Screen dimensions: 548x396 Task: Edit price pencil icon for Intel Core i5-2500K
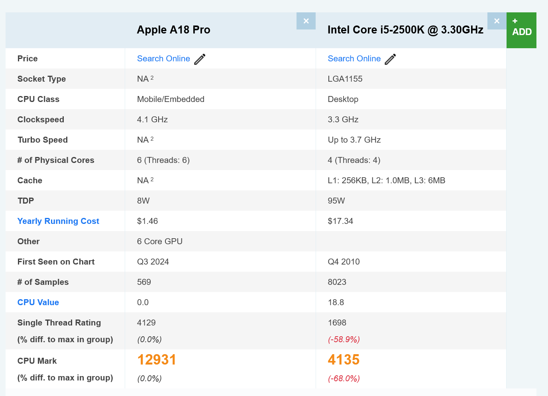[x=391, y=59]
